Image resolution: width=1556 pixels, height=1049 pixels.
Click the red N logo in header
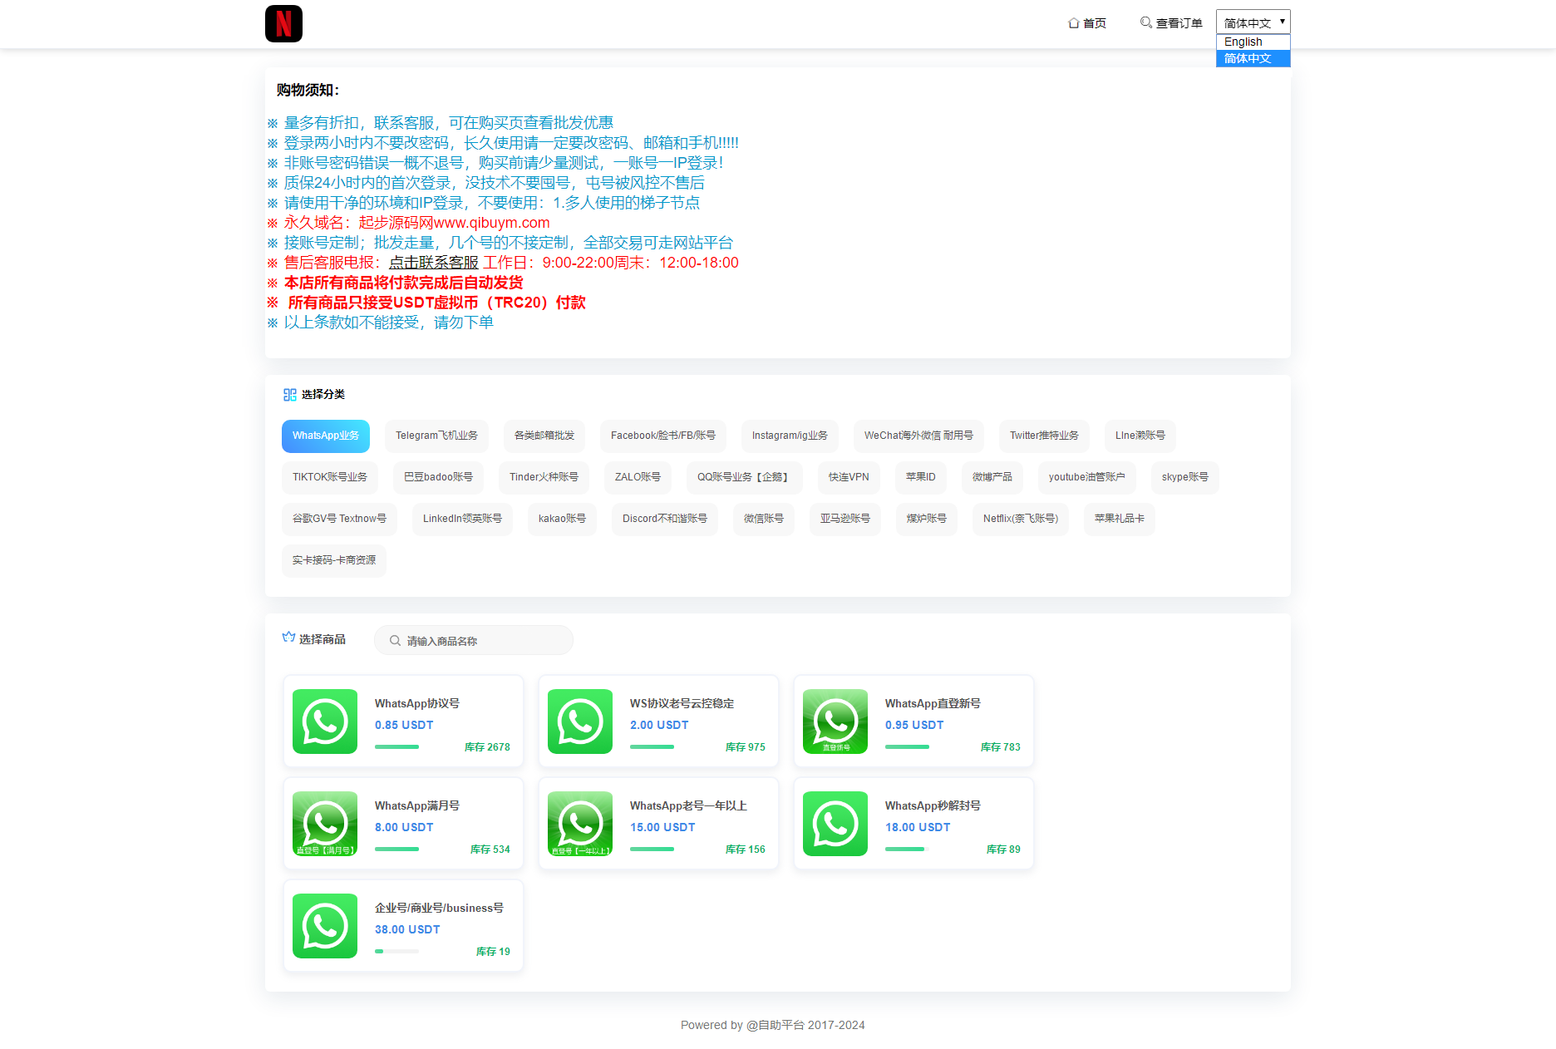[x=283, y=23]
